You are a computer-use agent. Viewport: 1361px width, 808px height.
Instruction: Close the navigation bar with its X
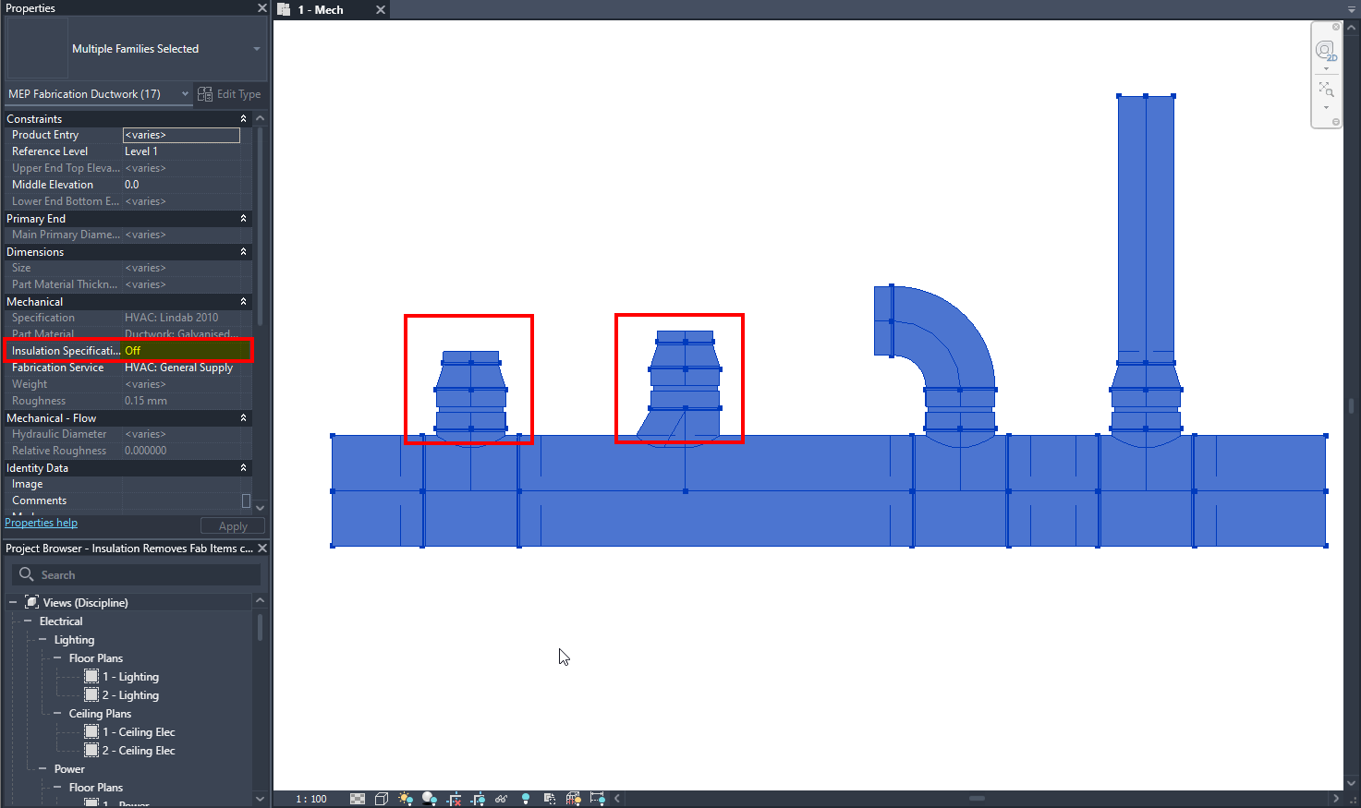[x=1335, y=27]
